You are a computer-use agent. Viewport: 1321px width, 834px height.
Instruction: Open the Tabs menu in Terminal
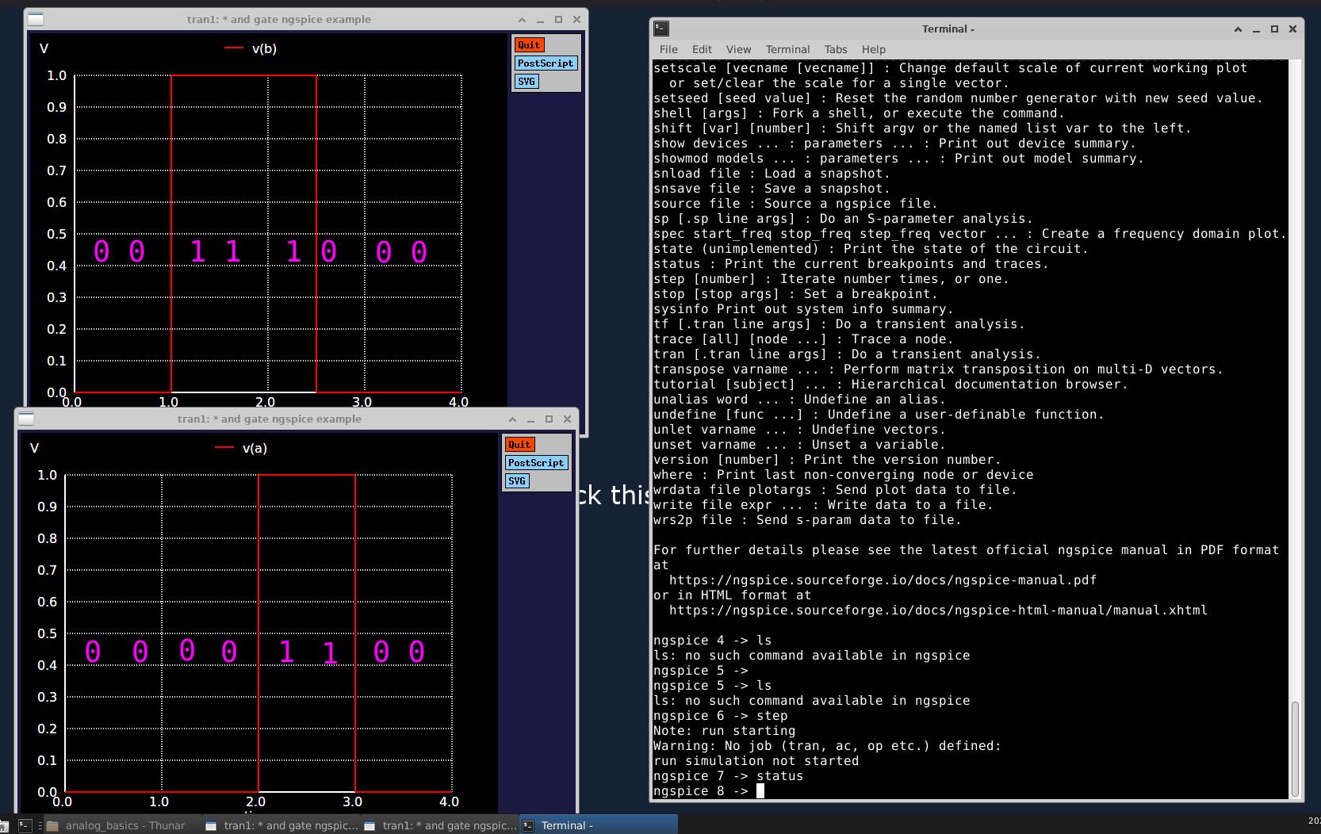pos(835,49)
